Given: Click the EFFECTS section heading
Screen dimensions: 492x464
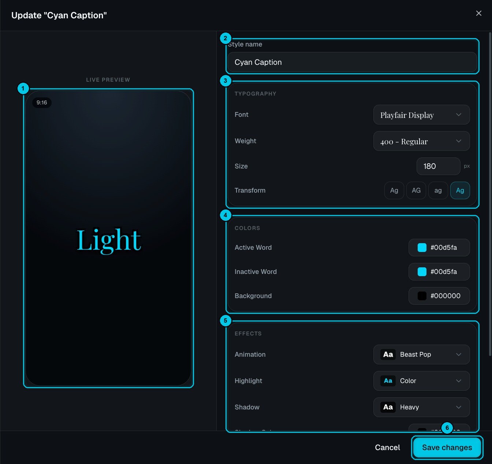Looking at the screenshot, I should (248, 334).
